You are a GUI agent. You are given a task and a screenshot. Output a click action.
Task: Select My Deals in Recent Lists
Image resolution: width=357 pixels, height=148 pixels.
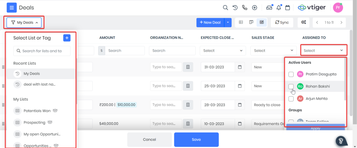click(41, 74)
